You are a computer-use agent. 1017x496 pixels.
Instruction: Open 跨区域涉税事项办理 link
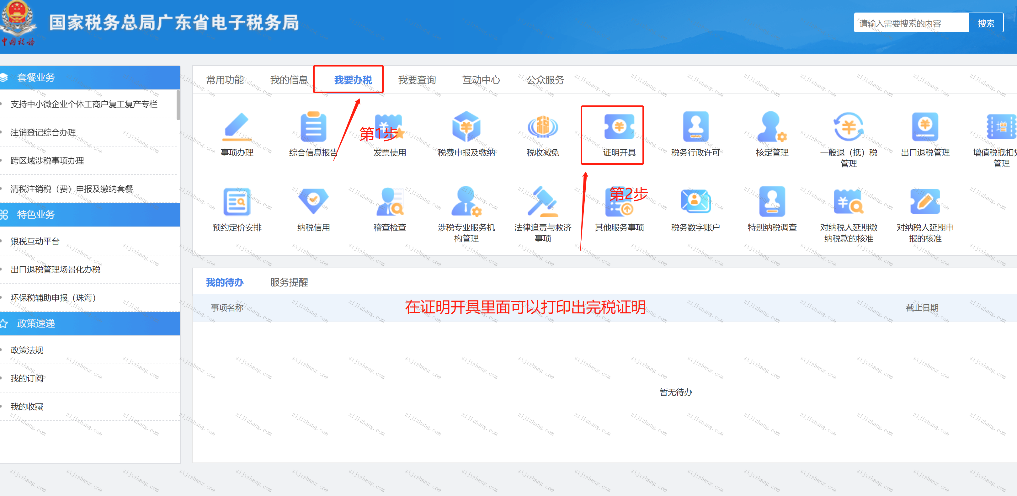[47, 161]
